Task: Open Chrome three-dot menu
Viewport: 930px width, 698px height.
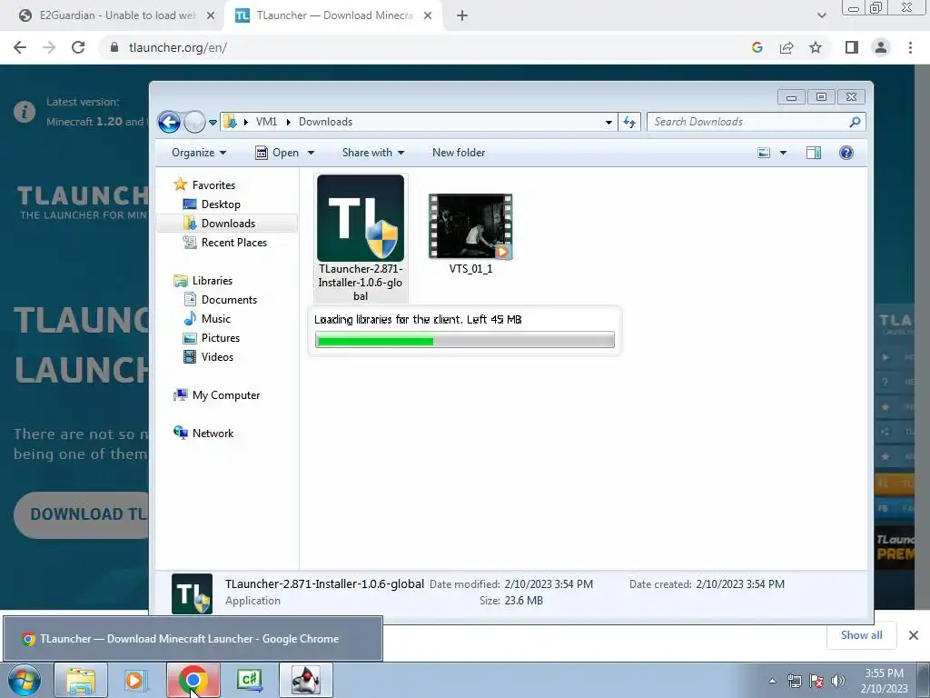Action: pyautogui.click(x=910, y=47)
